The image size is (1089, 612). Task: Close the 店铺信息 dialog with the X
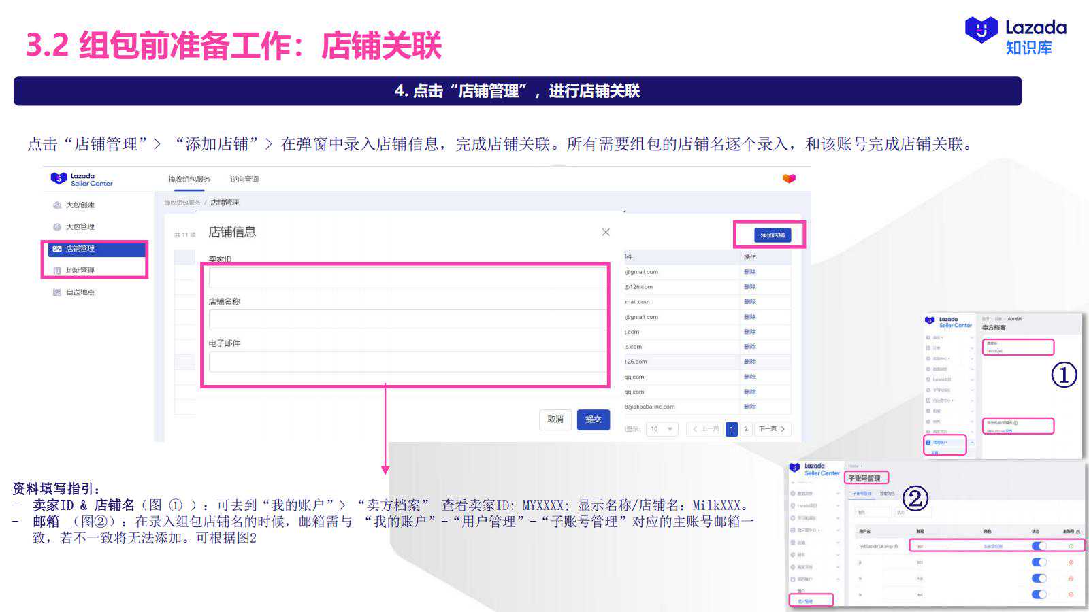click(x=606, y=232)
